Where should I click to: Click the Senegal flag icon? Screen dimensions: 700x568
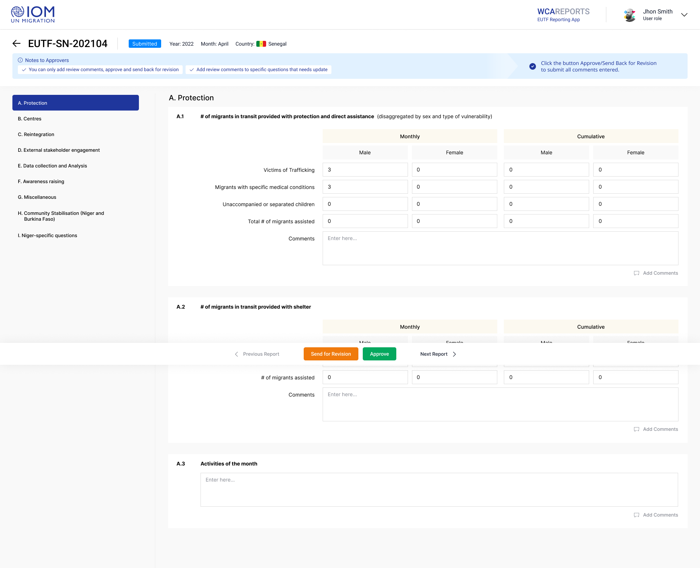click(x=261, y=44)
